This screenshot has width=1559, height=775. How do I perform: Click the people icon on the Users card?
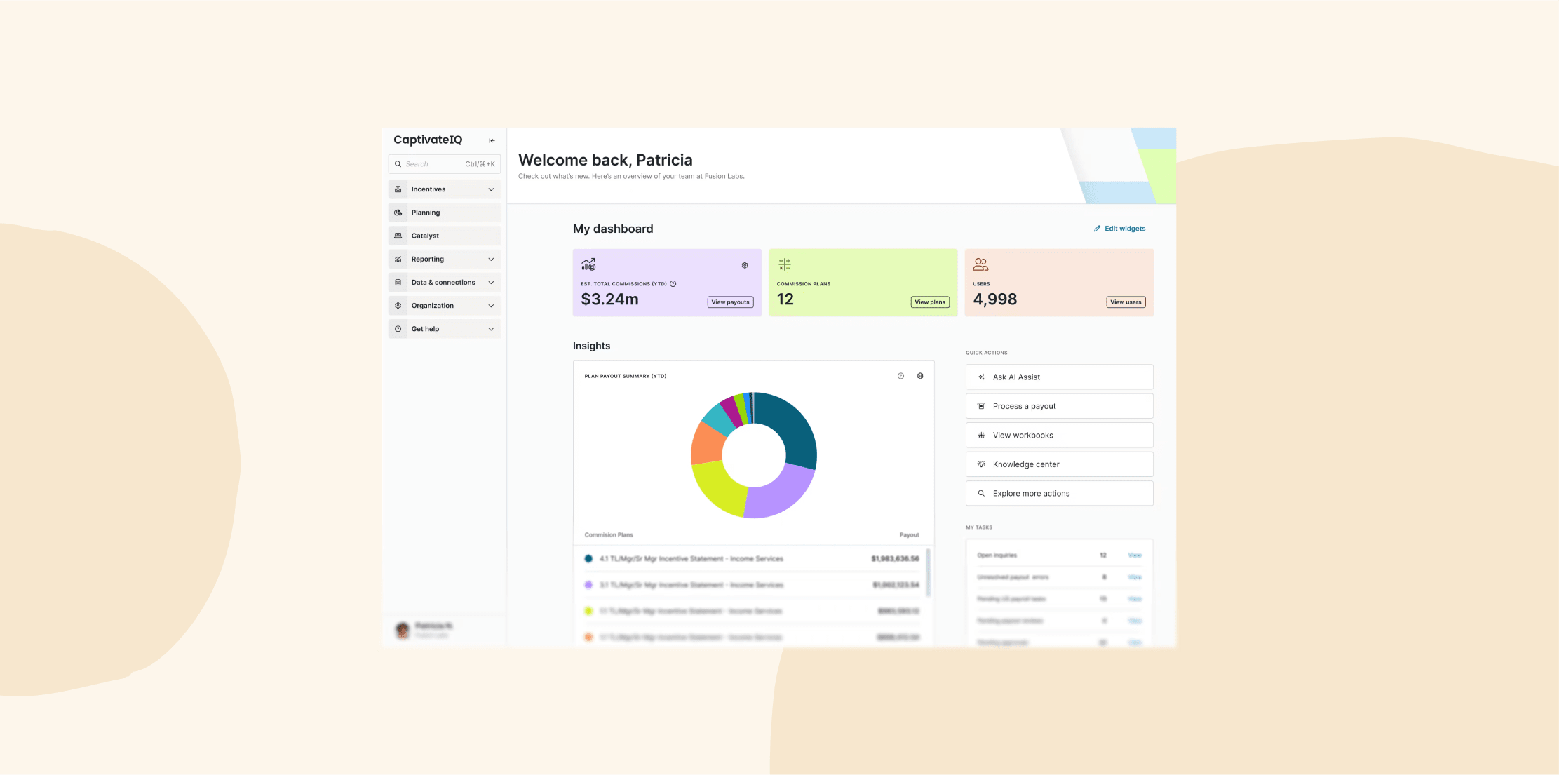pos(980,264)
